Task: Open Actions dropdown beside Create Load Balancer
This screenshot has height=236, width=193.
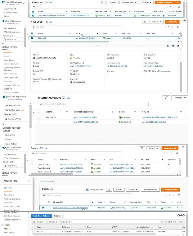Action: [x=58, y=216]
